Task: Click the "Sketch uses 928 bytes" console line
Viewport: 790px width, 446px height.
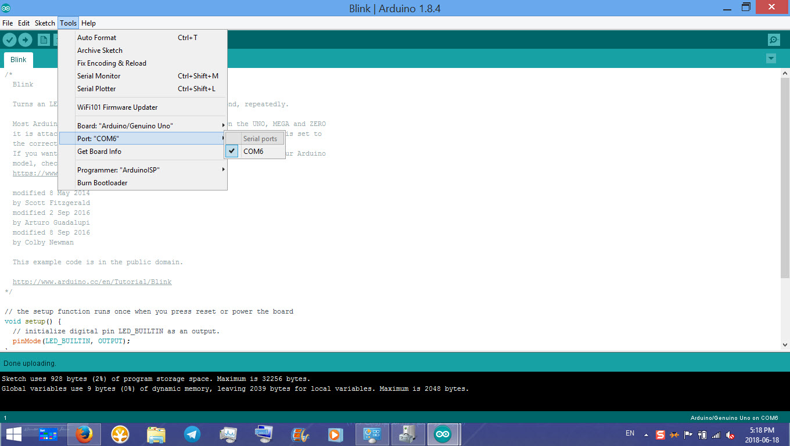Action: [156, 379]
